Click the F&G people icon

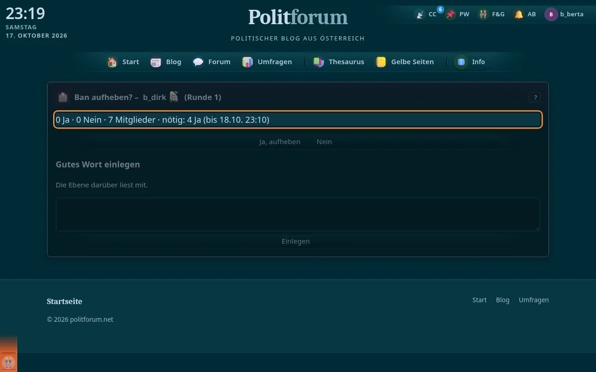(483, 14)
